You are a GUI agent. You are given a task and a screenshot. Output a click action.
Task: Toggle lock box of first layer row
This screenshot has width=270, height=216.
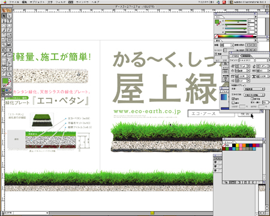tap(220, 162)
